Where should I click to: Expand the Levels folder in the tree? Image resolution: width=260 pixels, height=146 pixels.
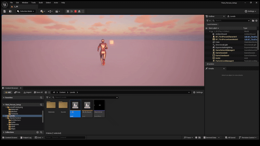pyautogui.click(x=6, y=116)
